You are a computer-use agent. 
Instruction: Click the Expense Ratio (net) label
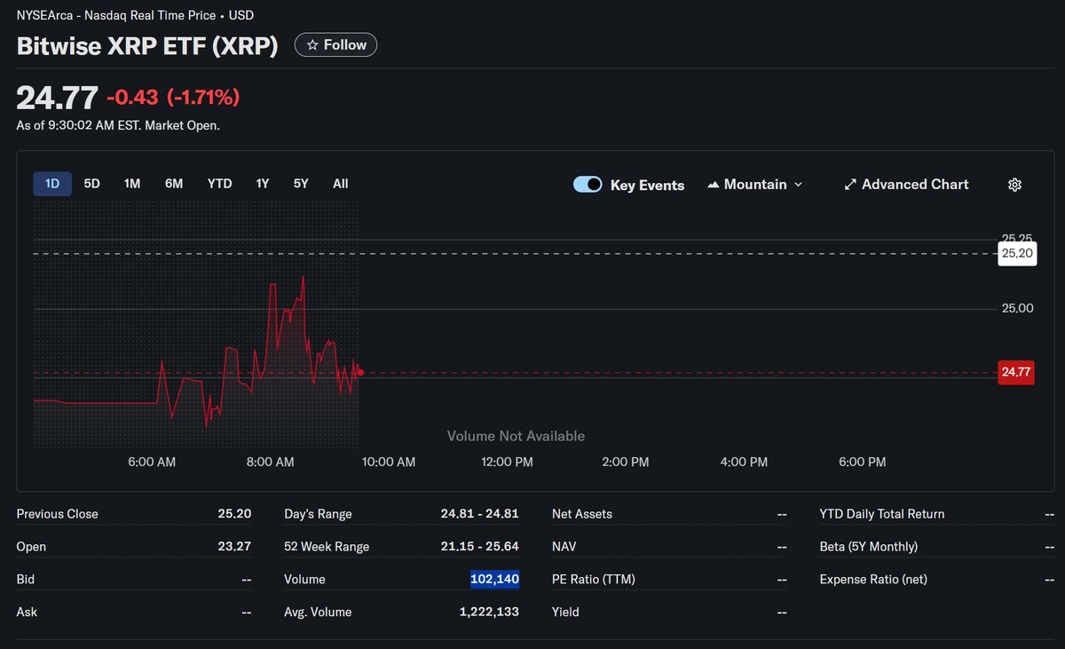[873, 579]
